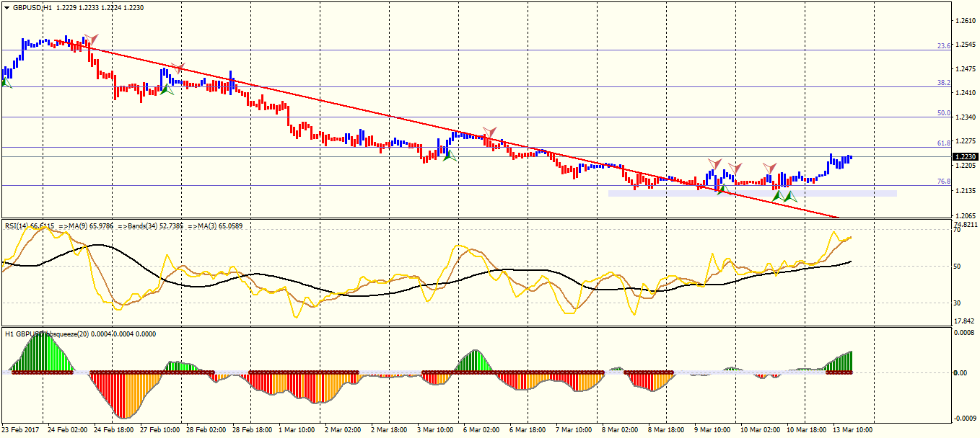The height and width of the screenshot is (438, 980).
Task: Click the 23 Feb 2017 date label
Action: [x=21, y=430]
